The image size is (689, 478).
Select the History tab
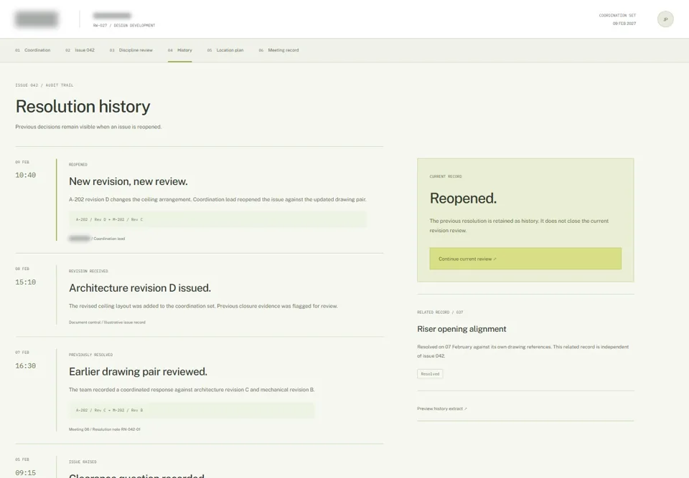tap(179, 50)
